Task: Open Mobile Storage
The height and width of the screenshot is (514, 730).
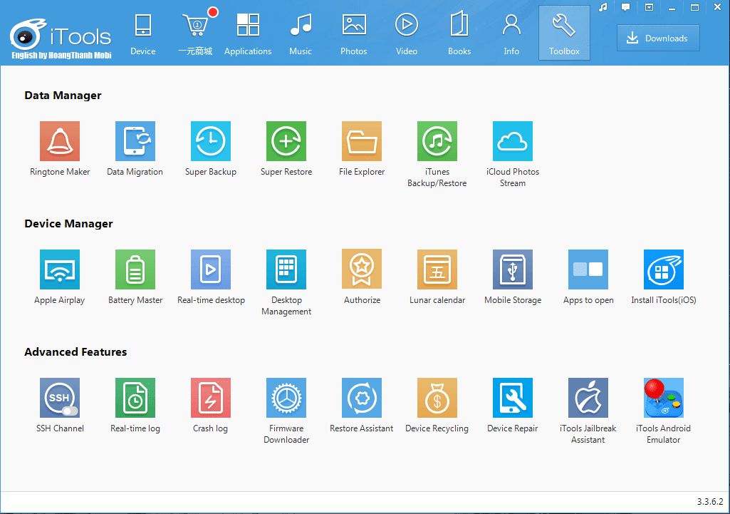Action: click(513, 269)
